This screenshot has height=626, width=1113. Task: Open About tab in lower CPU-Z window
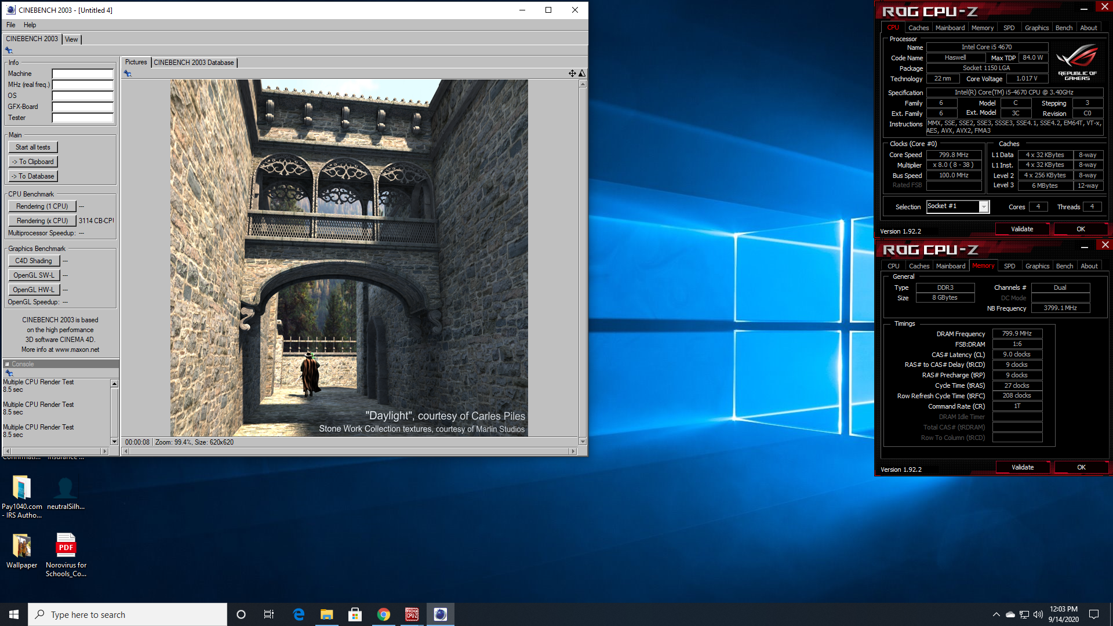1089,266
